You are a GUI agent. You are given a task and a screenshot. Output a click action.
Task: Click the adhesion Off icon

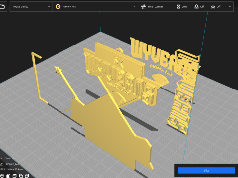click(213, 7)
